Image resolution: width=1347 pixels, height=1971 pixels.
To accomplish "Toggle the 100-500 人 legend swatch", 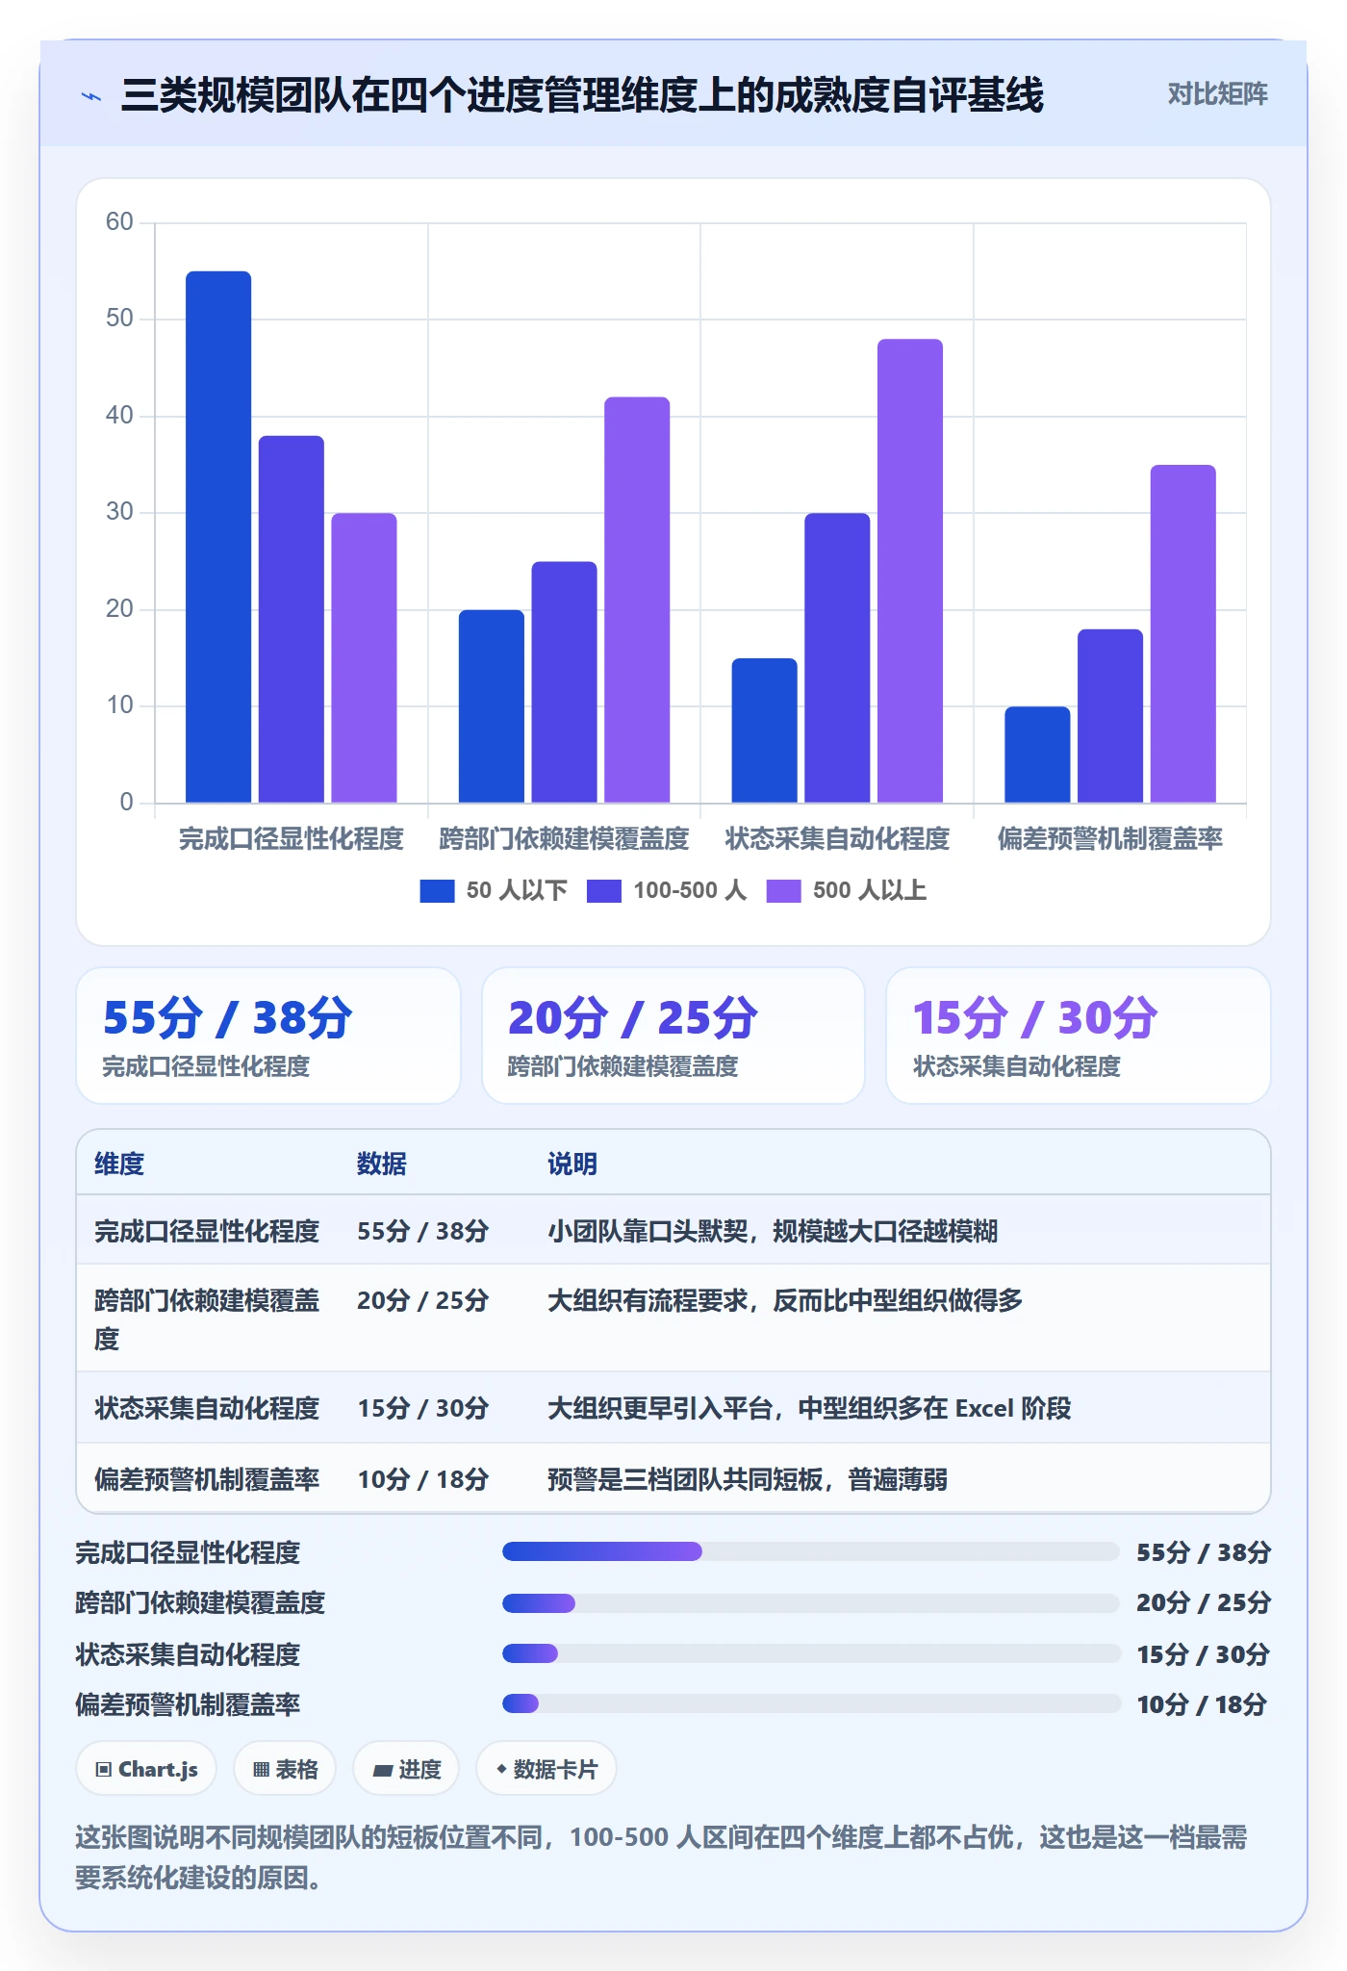I will coord(604,891).
